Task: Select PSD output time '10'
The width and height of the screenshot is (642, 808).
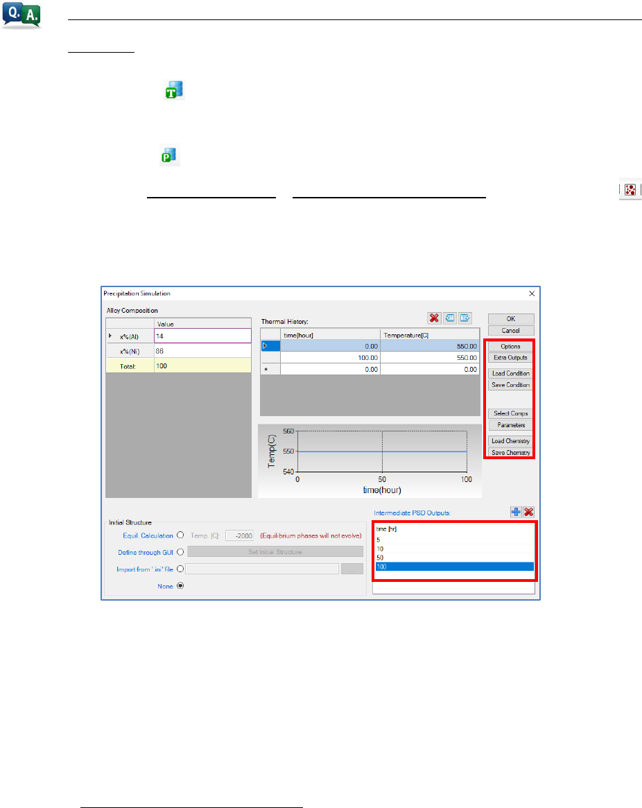Action: coord(454,549)
